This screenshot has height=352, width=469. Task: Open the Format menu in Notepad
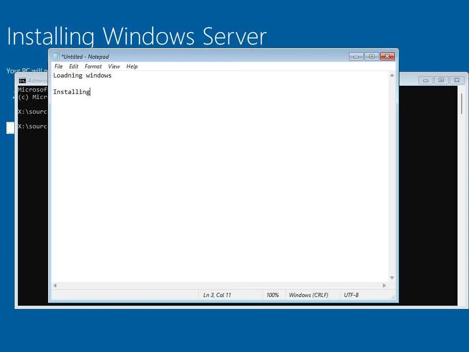point(93,66)
